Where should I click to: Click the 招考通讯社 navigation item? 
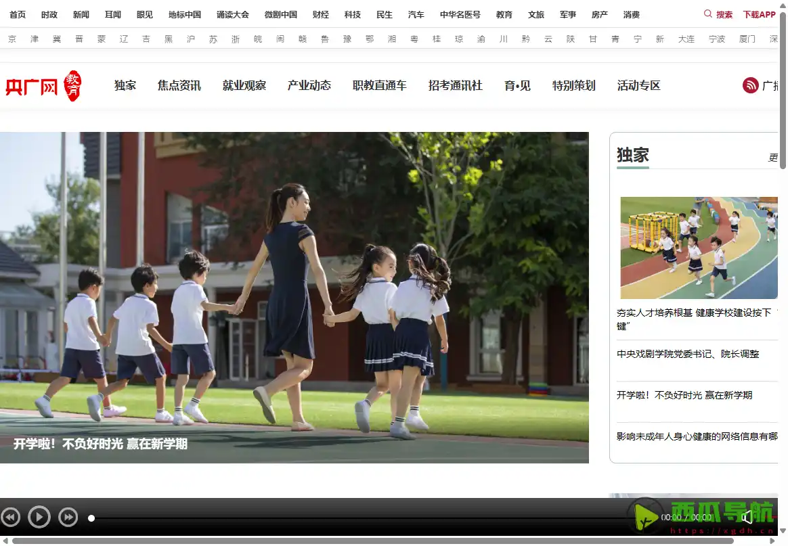tap(456, 85)
